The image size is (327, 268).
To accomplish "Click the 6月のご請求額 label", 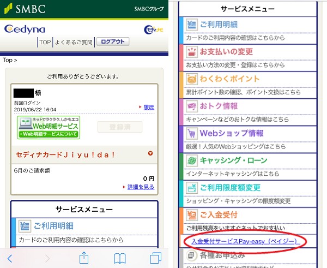I will click(x=32, y=171).
